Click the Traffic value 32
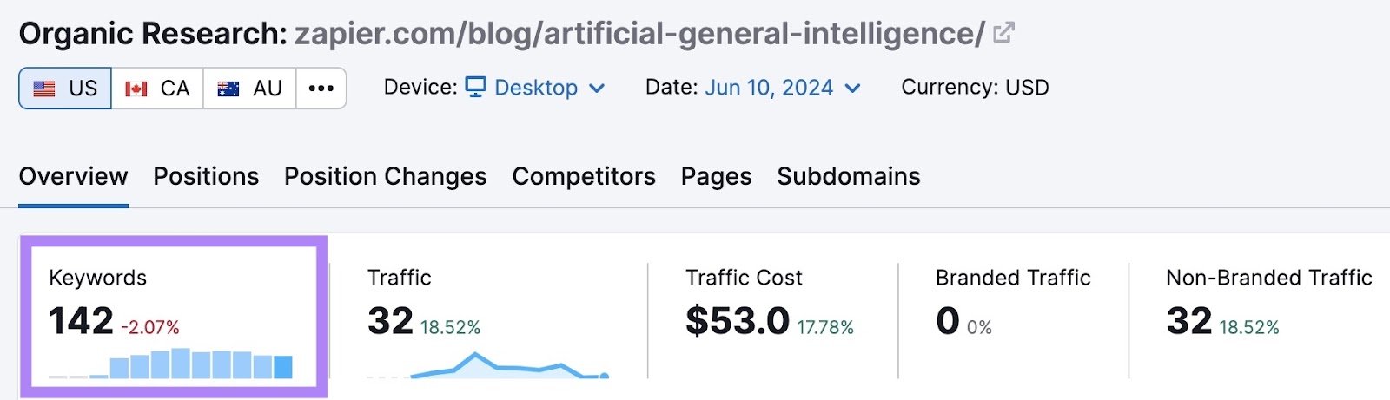 pos(389,321)
